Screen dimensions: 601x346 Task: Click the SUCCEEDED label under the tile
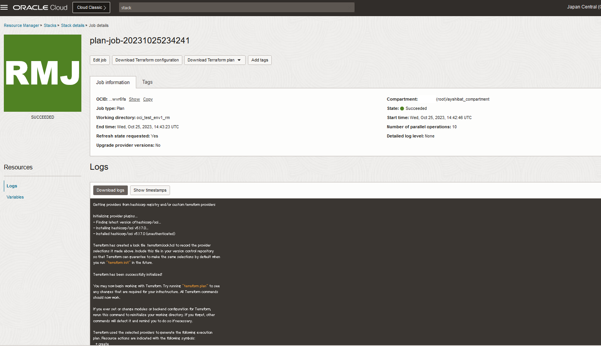pyautogui.click(x=43, y=117)
